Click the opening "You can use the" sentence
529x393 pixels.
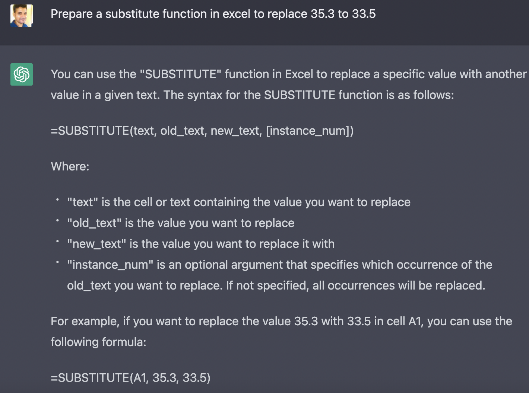[288, 74]
